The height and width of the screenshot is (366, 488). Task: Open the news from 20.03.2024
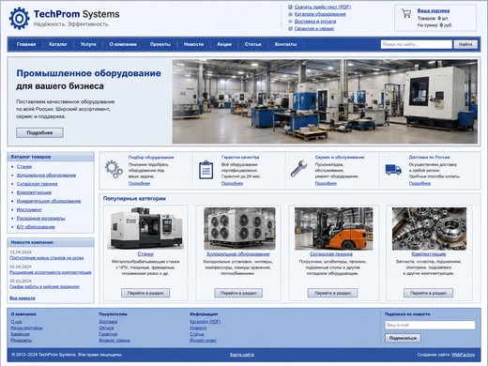(44, 286)
